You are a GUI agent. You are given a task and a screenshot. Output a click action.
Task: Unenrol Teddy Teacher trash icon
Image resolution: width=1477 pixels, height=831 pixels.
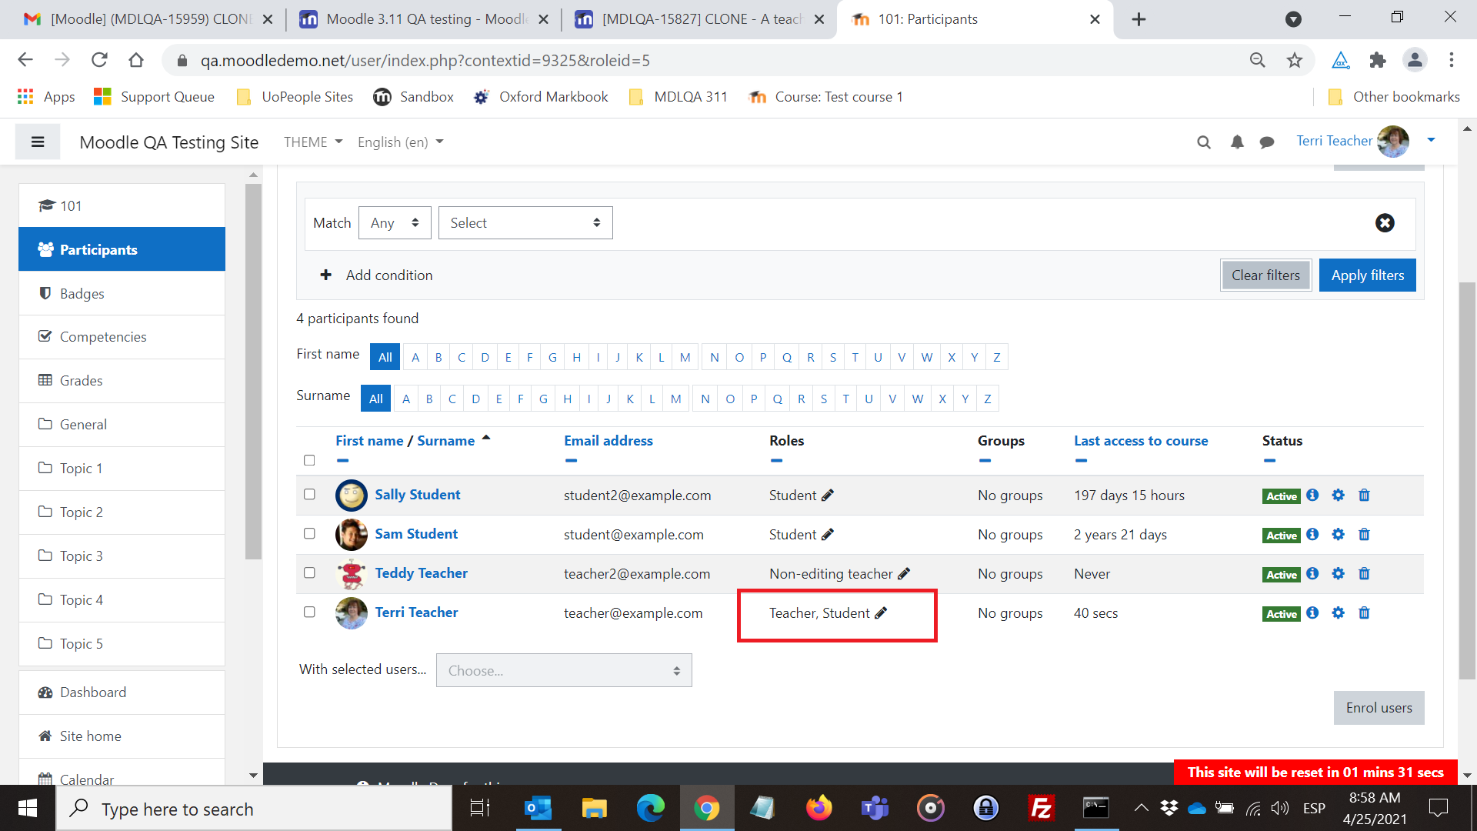pyautogui.click(x=1364, y=574)
